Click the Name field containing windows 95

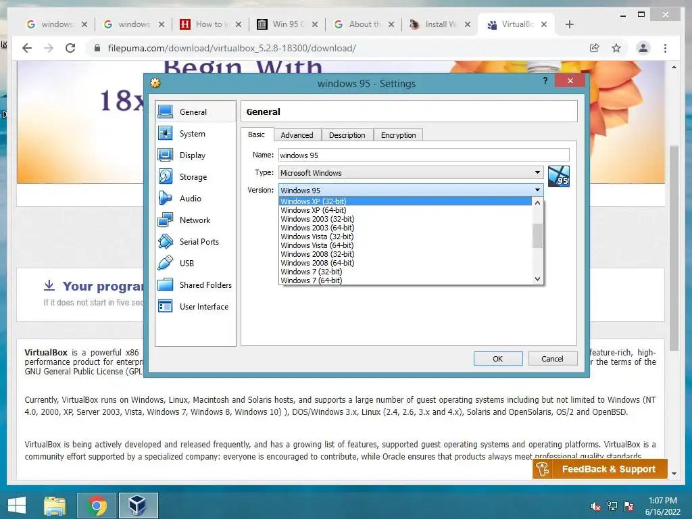click(424, 155)
